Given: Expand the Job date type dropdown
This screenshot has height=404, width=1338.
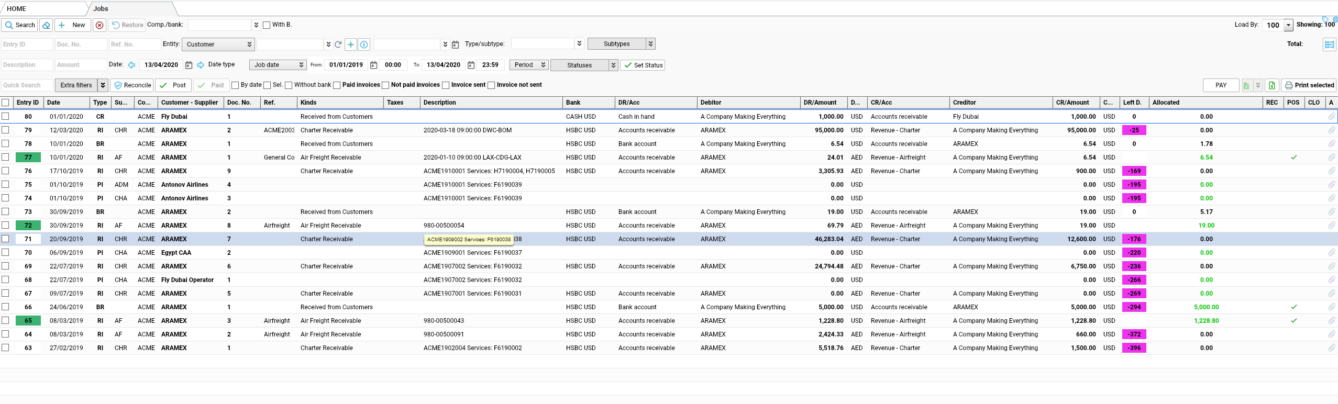Looking at the screenshot, I should [278, 65].
